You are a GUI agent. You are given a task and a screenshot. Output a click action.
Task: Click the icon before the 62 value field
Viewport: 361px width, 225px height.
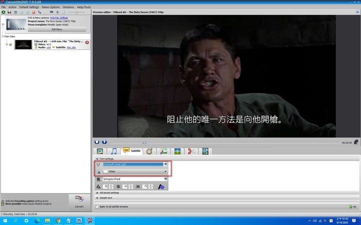pyautogui.click(x=118, y=186)
